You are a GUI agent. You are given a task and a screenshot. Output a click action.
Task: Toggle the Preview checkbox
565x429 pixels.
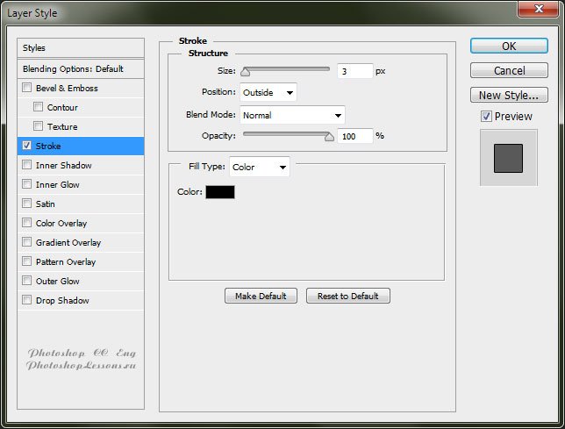coord(486,117)
